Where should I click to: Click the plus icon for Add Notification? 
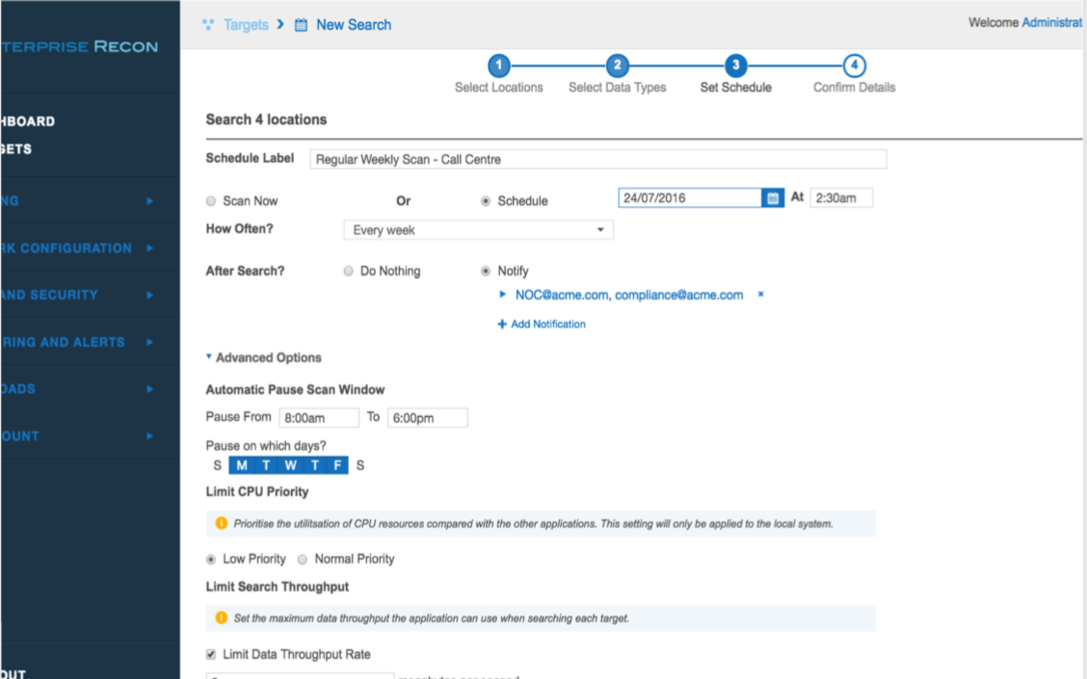[x=502, y=325]
